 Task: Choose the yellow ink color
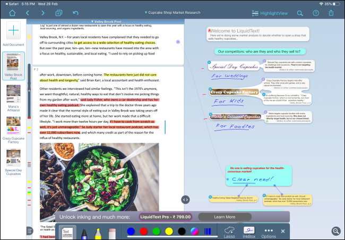click(169, 231)
